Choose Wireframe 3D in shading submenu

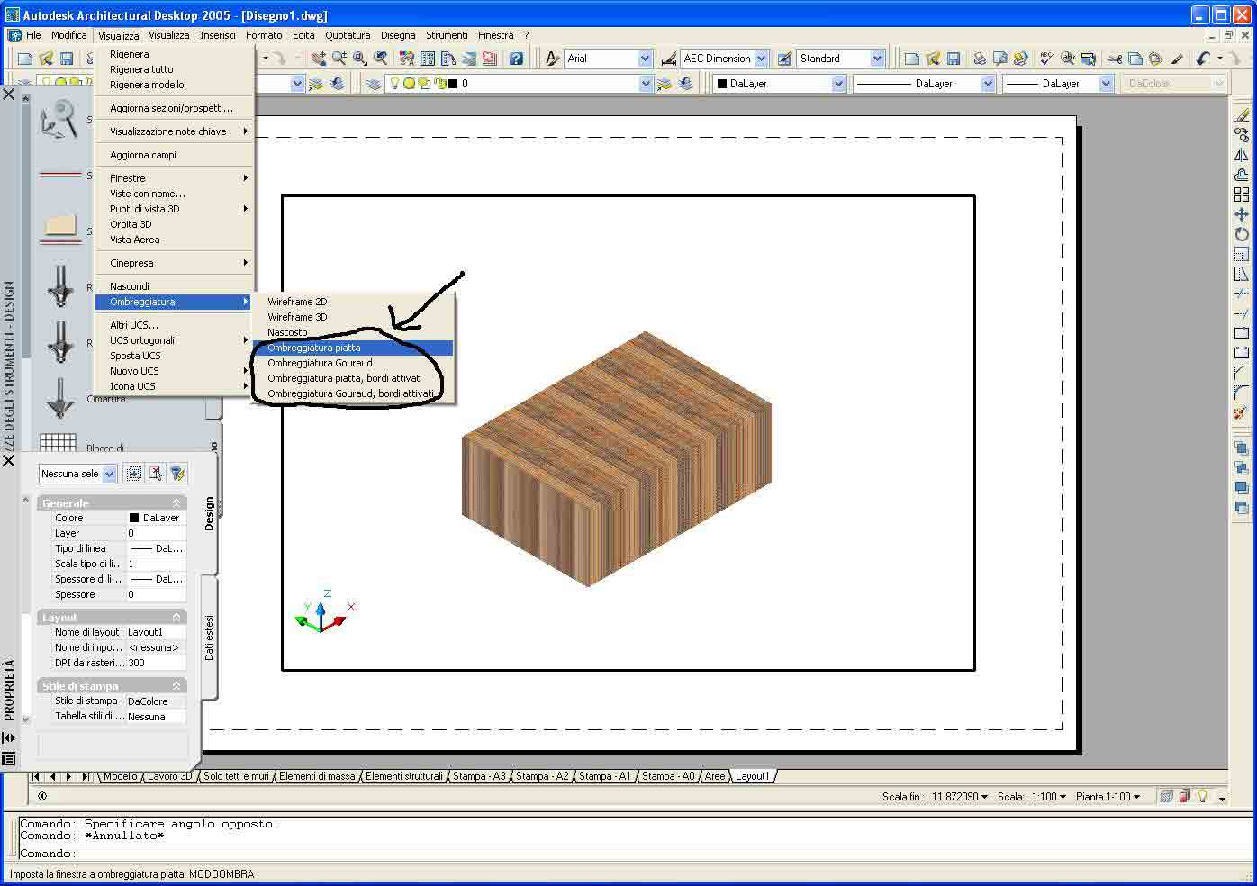click(297, 317)
